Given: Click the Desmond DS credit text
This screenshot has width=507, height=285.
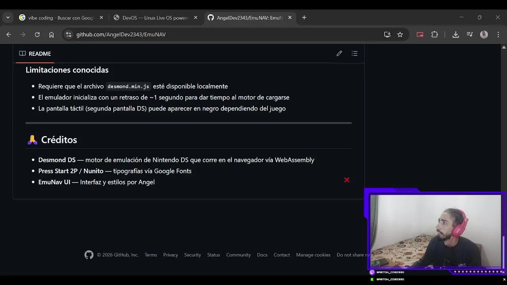Looking at the screenshot, I should point(57,160).
